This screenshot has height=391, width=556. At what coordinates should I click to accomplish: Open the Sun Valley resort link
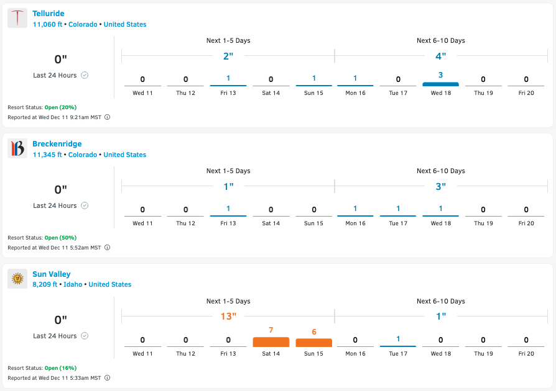click(x=52, y=274)
